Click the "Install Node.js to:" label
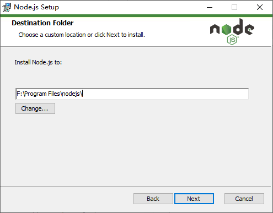Viewport: 273px width, 213px height. coord(38,62)
